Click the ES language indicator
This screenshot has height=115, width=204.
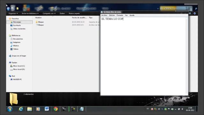[148, 109]
